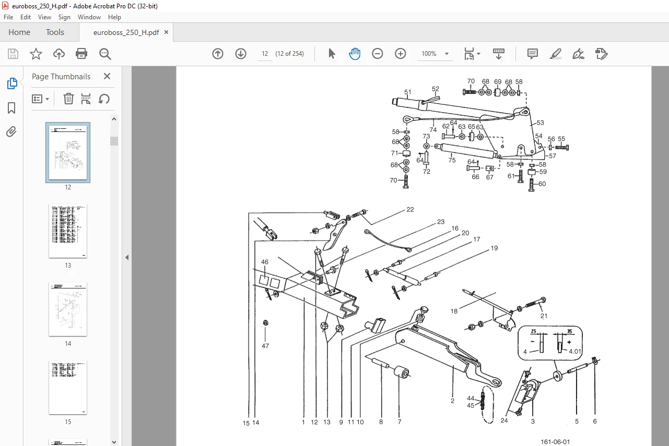
Task: Open the 100% zoom level dropdown
Action: click(435, 54)
